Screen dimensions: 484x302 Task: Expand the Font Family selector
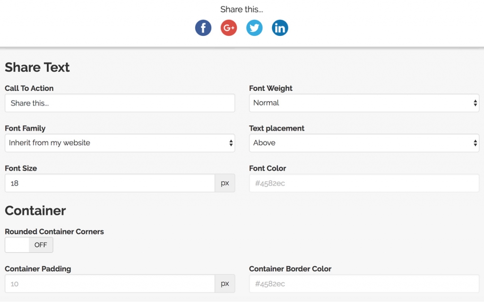pos(120,143)
